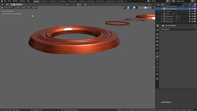Toggle Plane.003 selectability arrow icon
Image resolution: width=197 pixels, height=111 pixels.
pos(190,22)
